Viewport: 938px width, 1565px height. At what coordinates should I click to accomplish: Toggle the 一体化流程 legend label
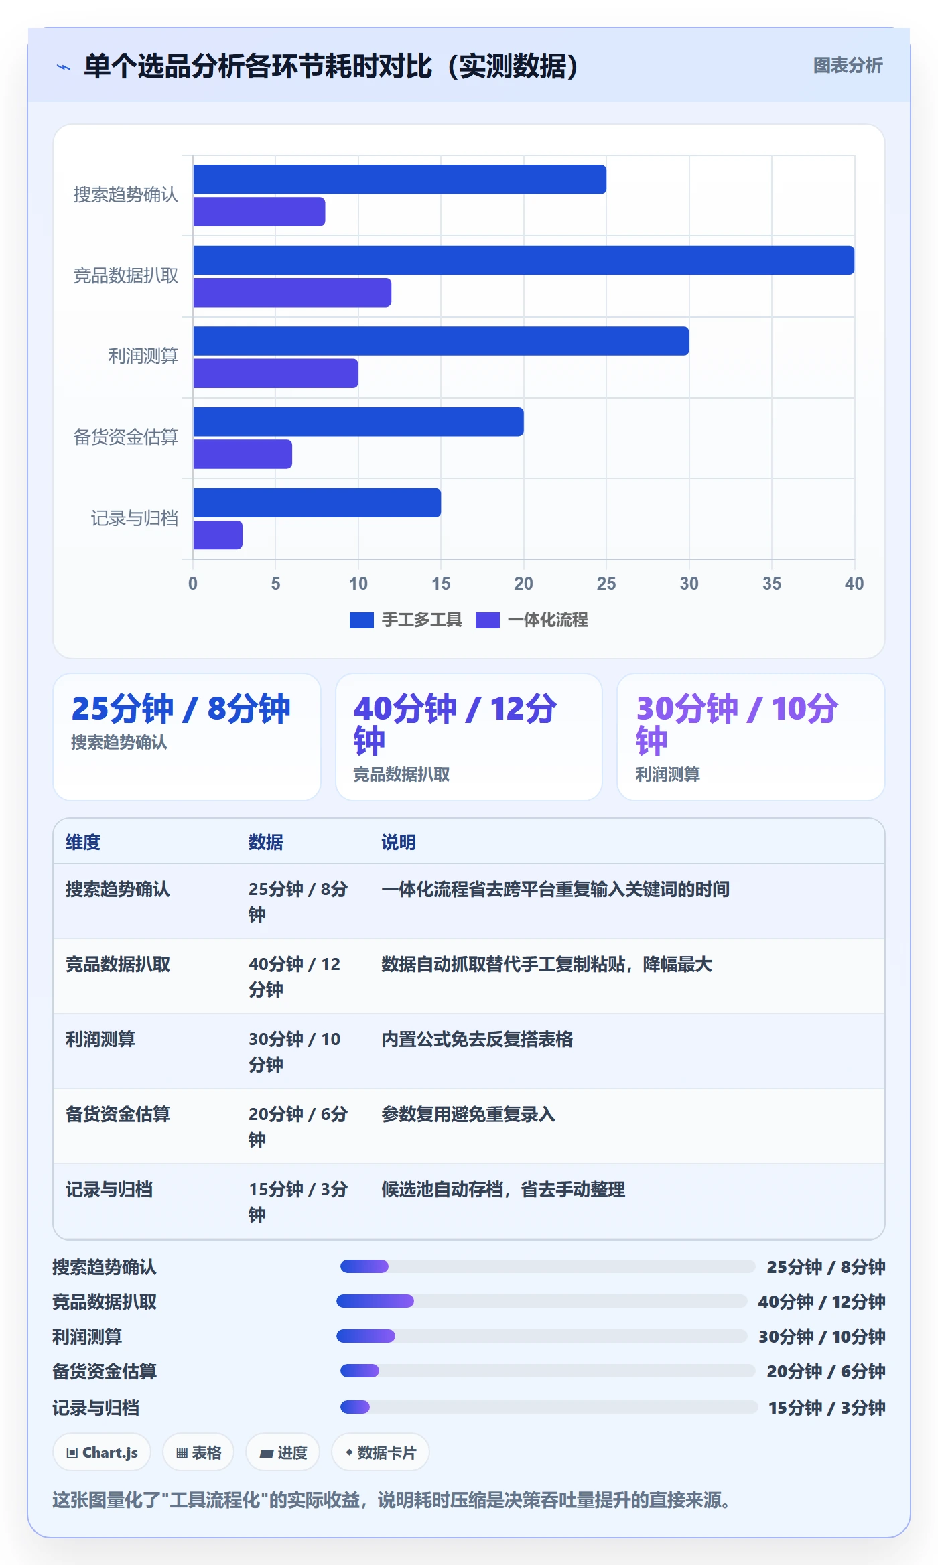(547, 620)
